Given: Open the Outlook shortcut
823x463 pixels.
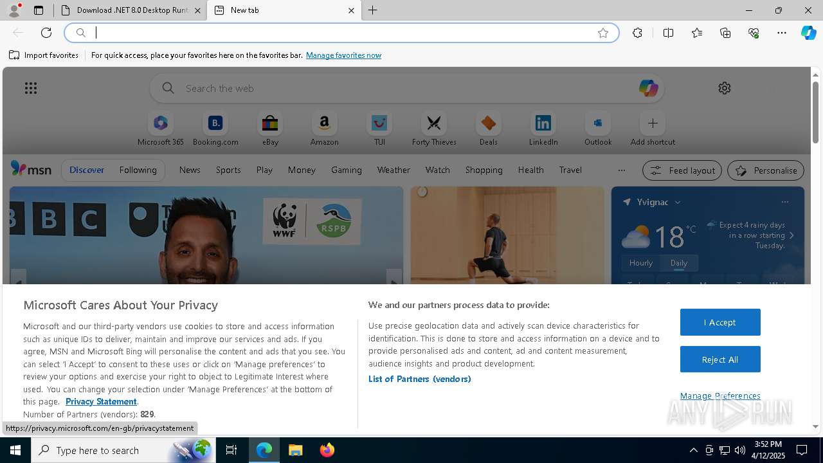Looking at the screenshot, I should click(598, 129).
